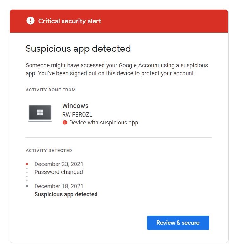Click the Review & secure button
This screenshot has width=239, height=248.
[178, 223]
